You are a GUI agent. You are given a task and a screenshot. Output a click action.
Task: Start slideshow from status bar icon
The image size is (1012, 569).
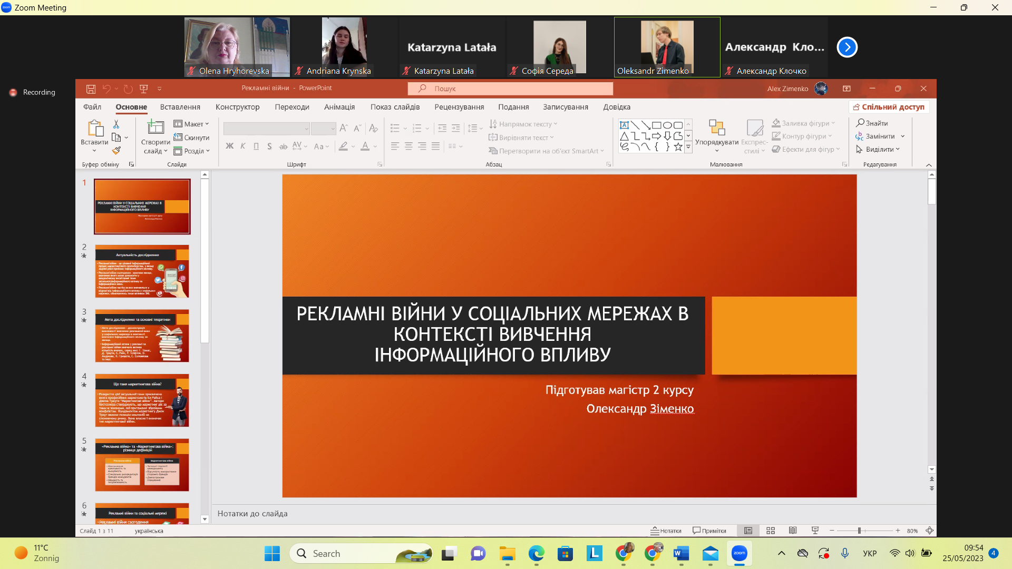[x=815, y=531]
